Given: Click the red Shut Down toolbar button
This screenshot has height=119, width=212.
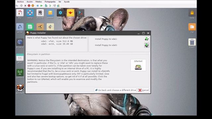Looking at the screenshot, I should [x=29, y=6].
